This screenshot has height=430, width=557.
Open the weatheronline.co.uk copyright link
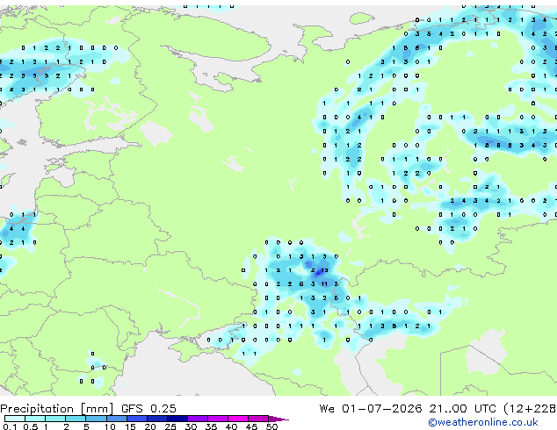pyautogui.click(x=483, y=422)
